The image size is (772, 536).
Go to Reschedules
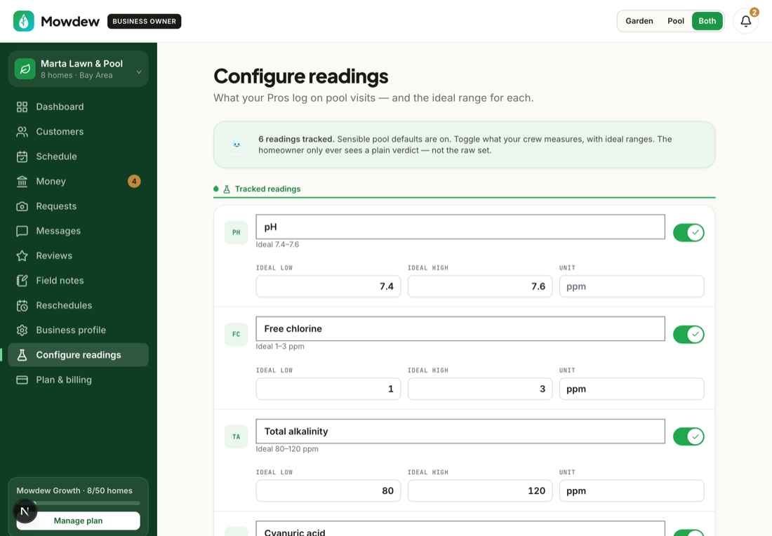(x=79, y=306)
